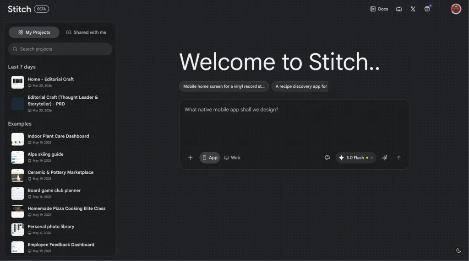Click Home - Editorial Craft thumbnail

18,82
